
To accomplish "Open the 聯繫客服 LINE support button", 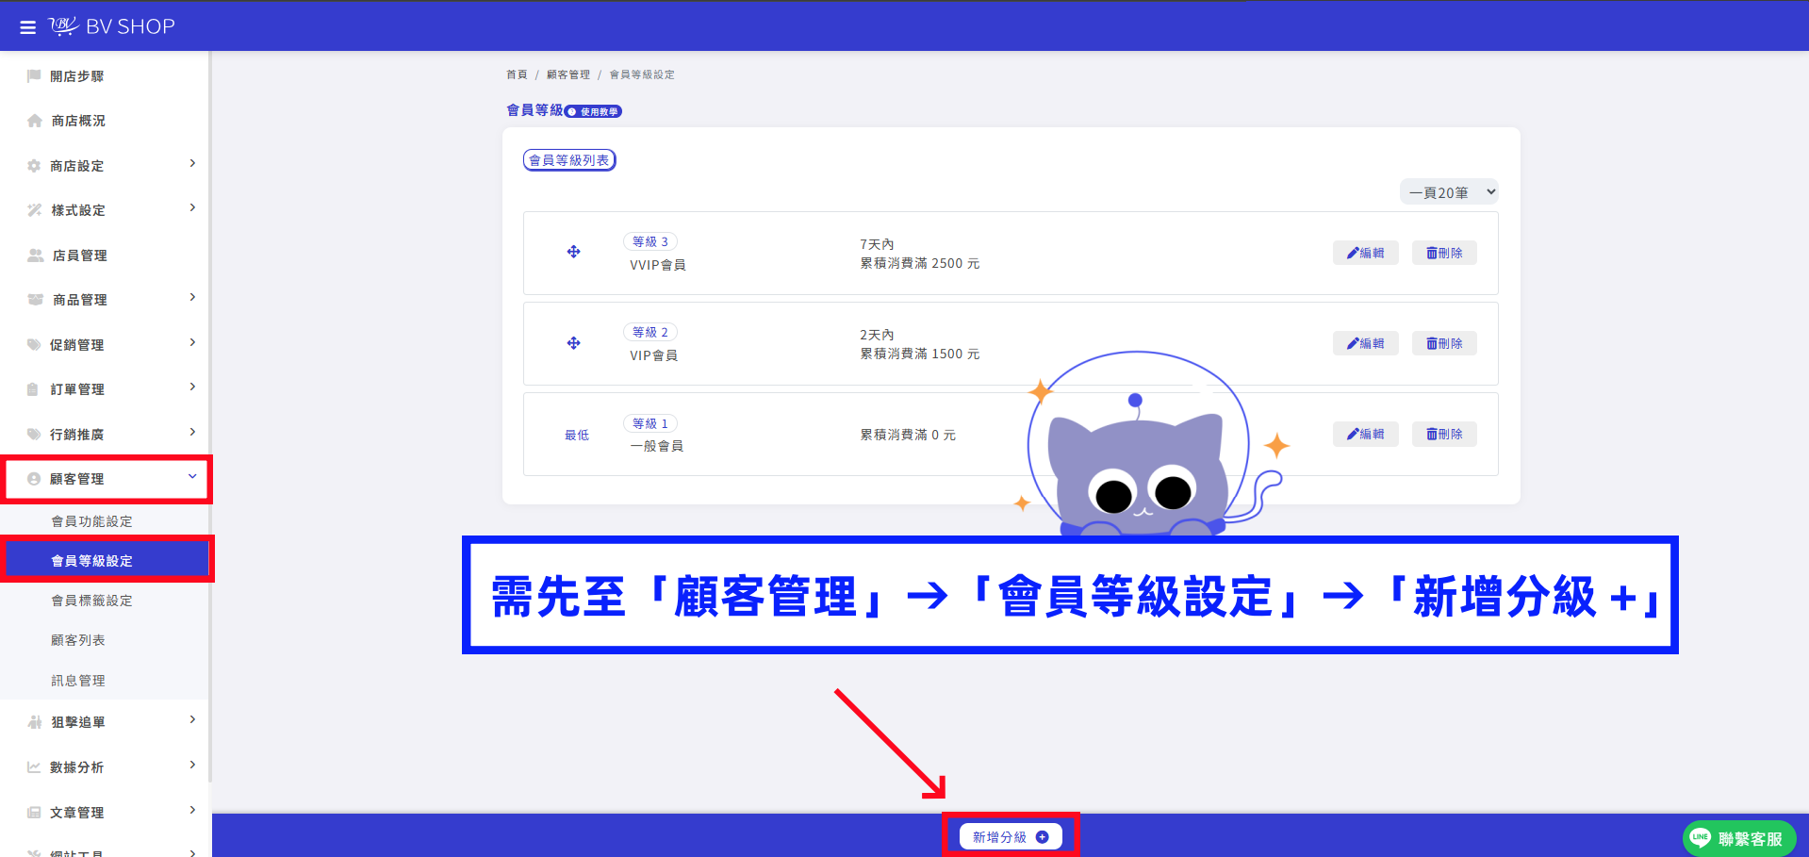I will click(1739, 838).
